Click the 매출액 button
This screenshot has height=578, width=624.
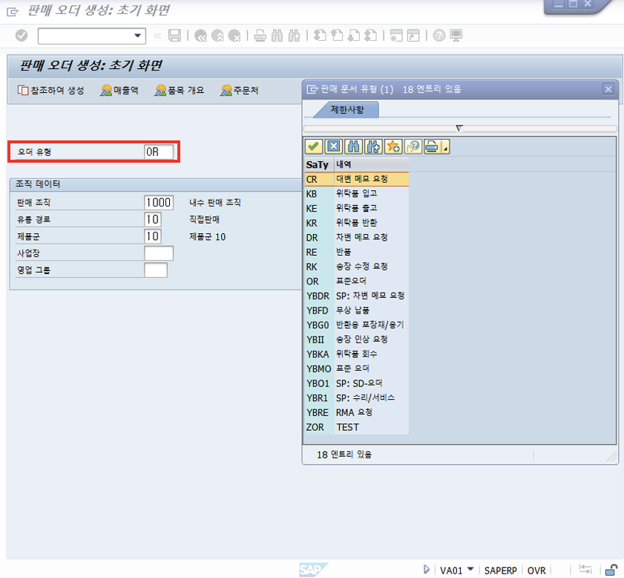[119, 91]
